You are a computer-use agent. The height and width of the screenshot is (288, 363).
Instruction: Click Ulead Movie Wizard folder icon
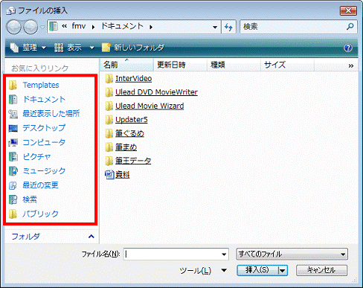[109, 106]
